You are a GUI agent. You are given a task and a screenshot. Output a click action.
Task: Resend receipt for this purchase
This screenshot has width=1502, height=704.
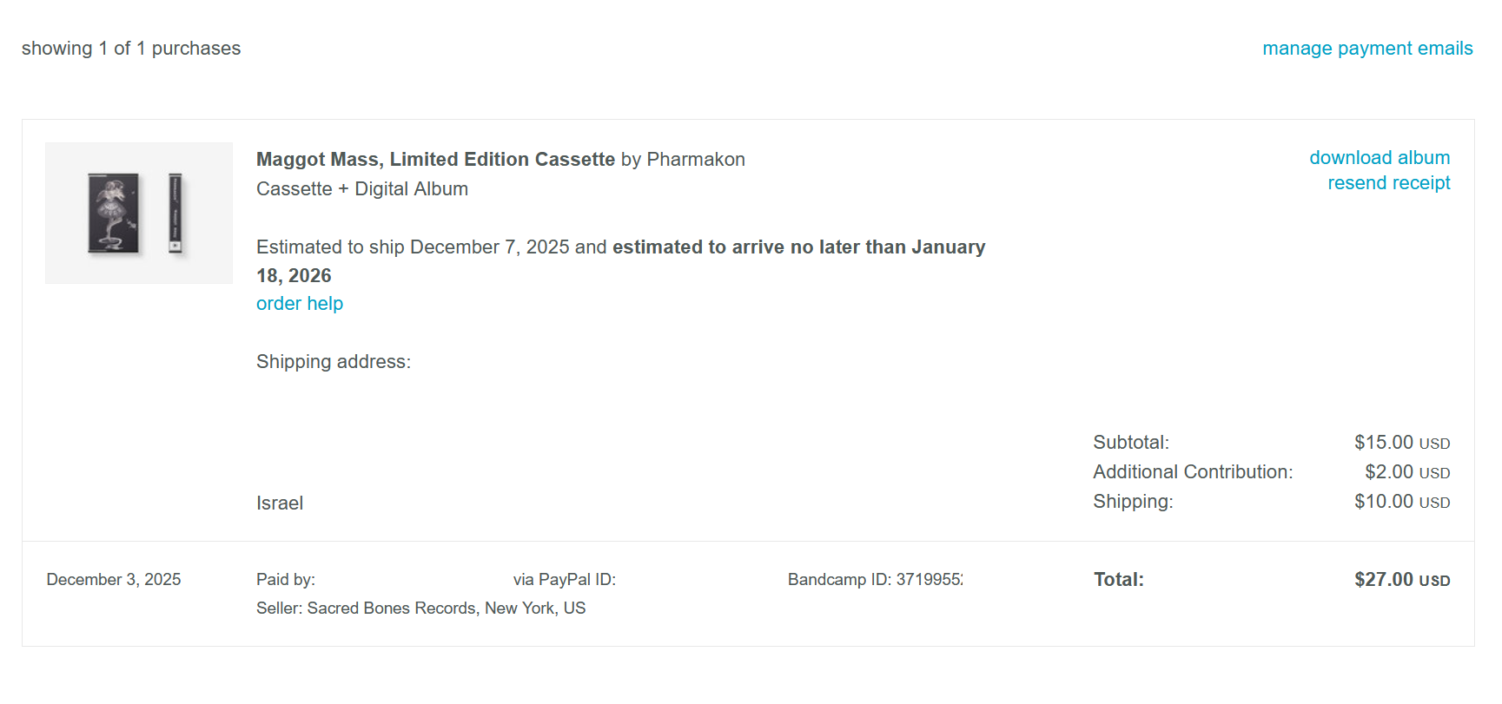(x=1388, y=183)
